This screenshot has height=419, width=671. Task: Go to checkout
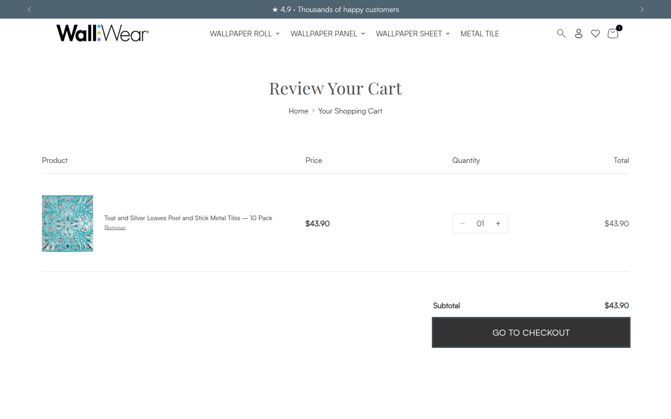click(x=531, y=332)
